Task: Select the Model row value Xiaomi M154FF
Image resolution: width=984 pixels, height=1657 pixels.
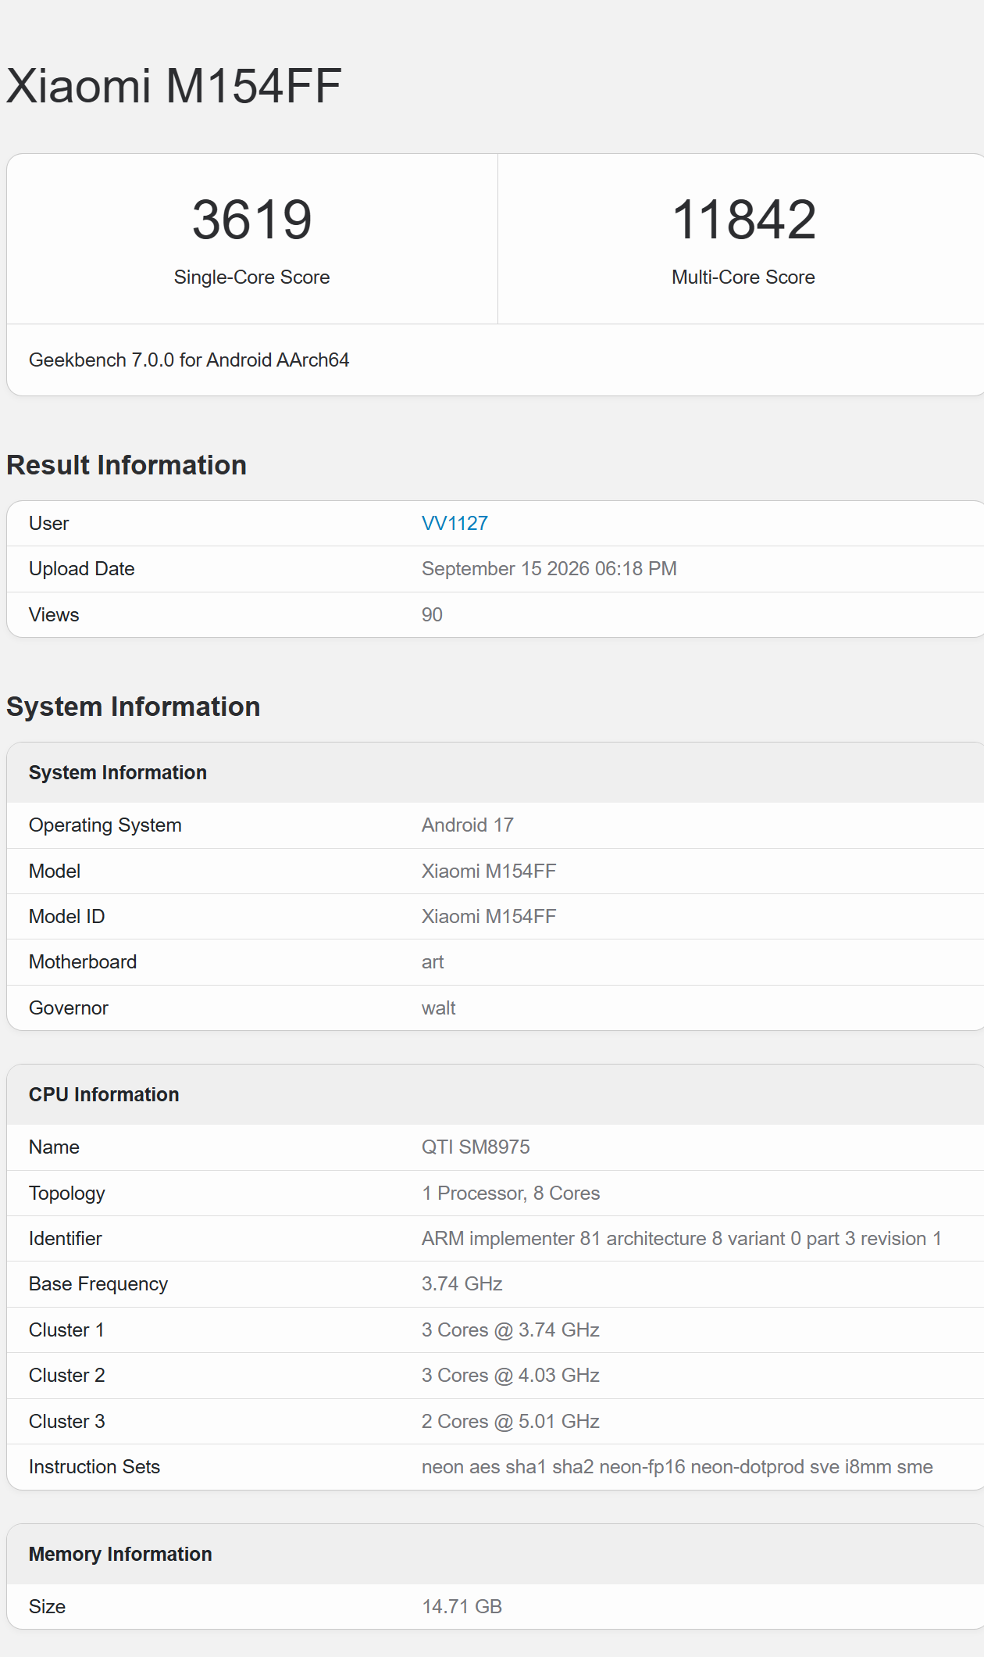Action: [489, 871]
